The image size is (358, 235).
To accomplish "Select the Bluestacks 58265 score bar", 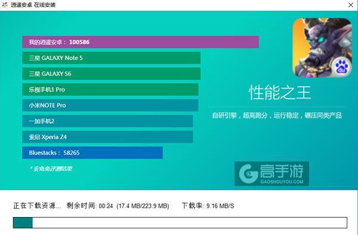I will (92, 152).
